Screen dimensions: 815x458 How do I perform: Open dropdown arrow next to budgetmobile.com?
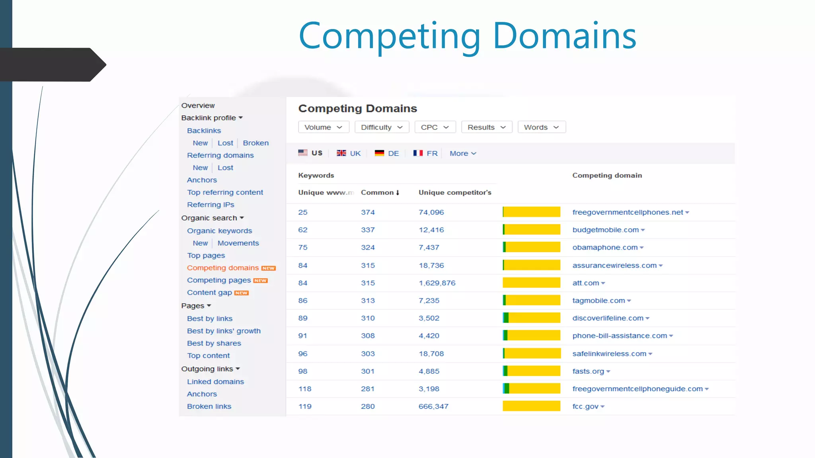coord(643,230)
